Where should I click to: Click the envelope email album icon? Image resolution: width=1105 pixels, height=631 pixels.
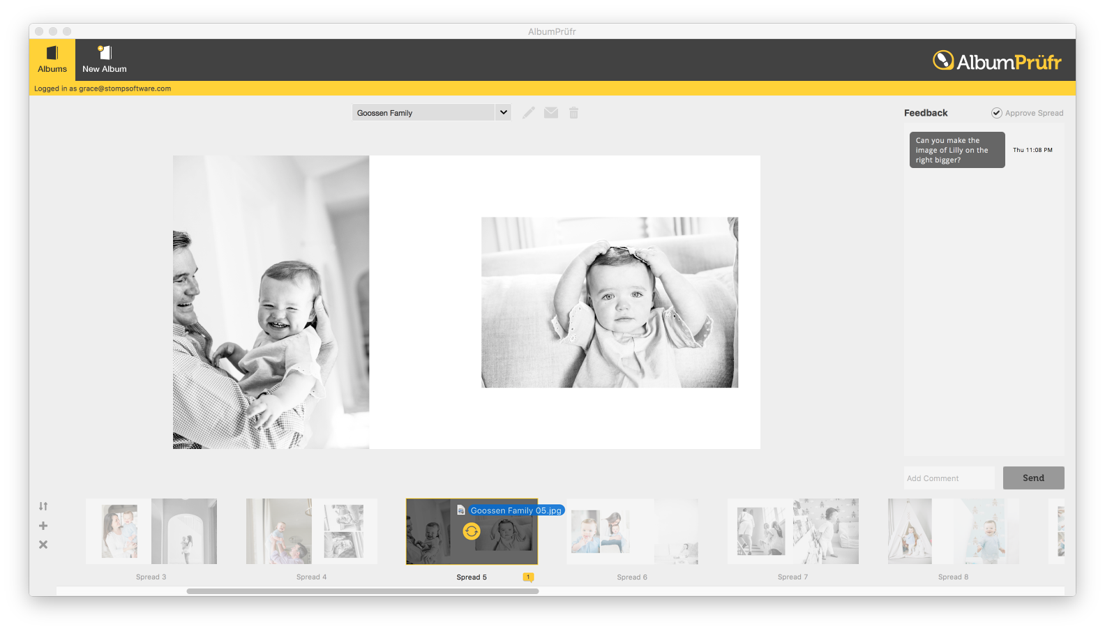tap(551, 112)
